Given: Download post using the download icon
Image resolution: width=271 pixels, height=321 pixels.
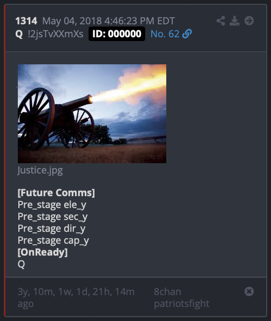Looking at the screenshot, I should click(x=234, y=21).
